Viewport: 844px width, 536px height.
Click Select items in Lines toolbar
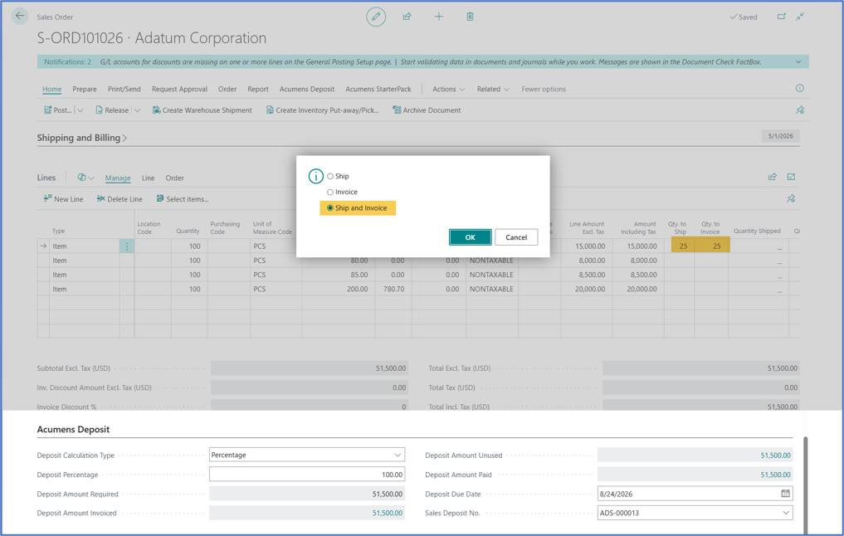[x=183, y=198]
